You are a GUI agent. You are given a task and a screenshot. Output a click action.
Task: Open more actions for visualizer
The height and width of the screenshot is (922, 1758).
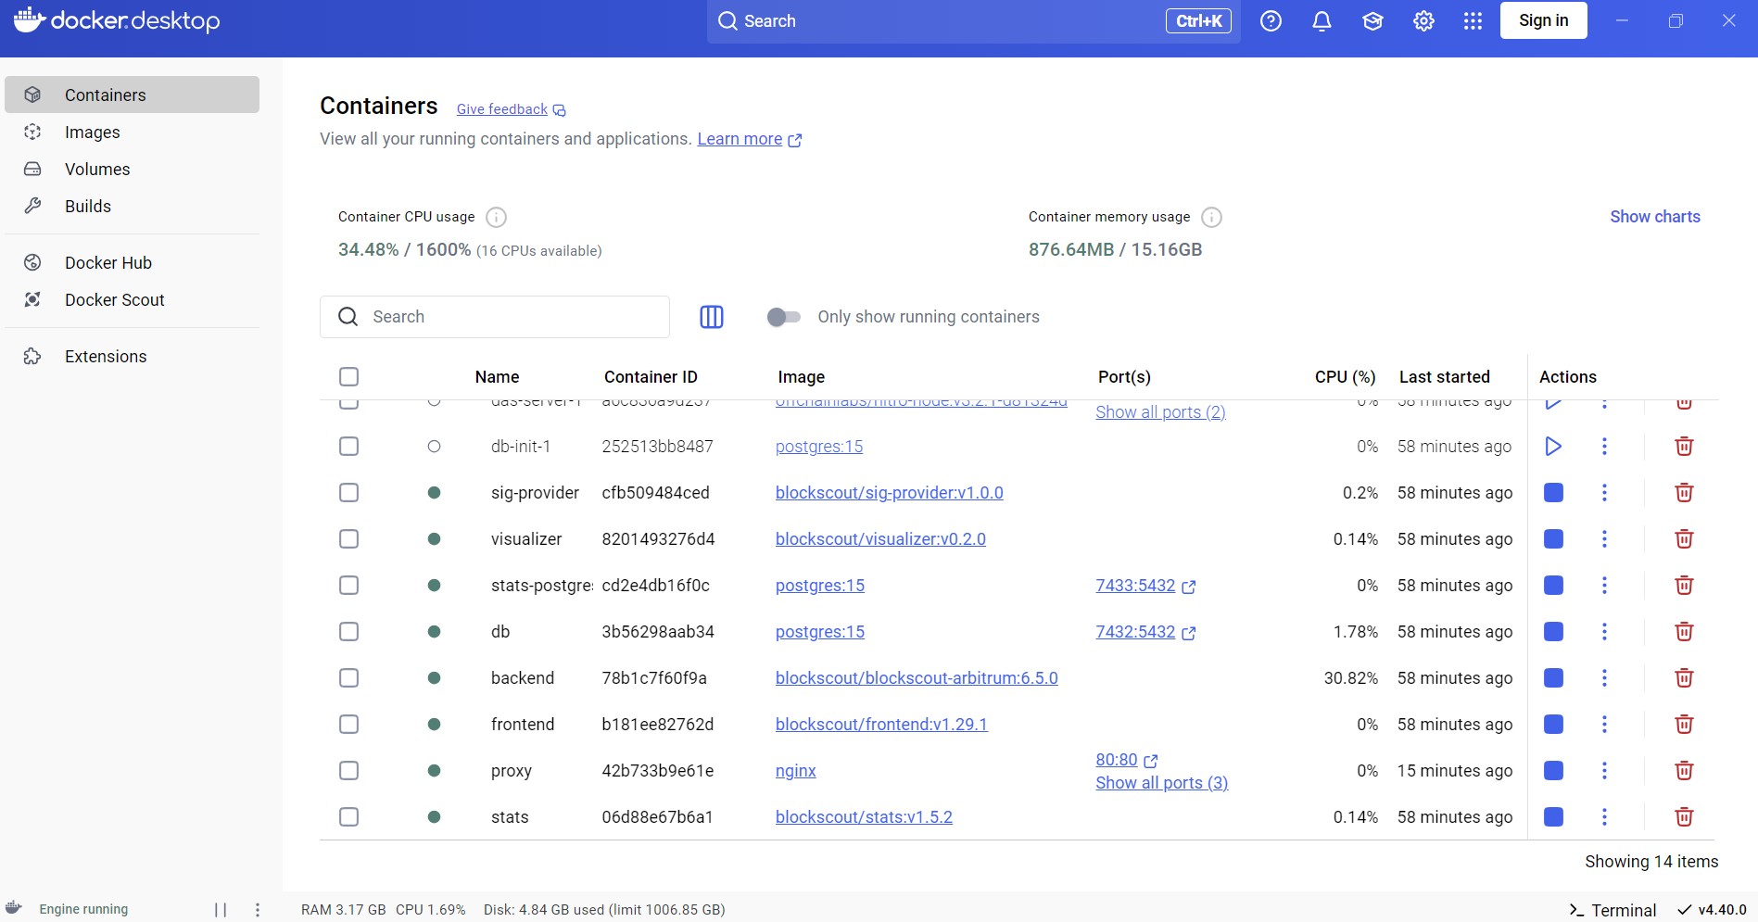click(1604, 539)
